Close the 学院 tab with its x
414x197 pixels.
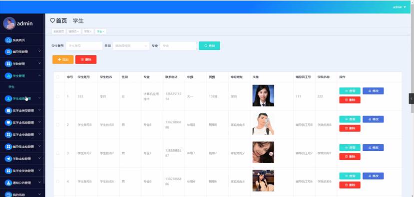pos(90,31)
